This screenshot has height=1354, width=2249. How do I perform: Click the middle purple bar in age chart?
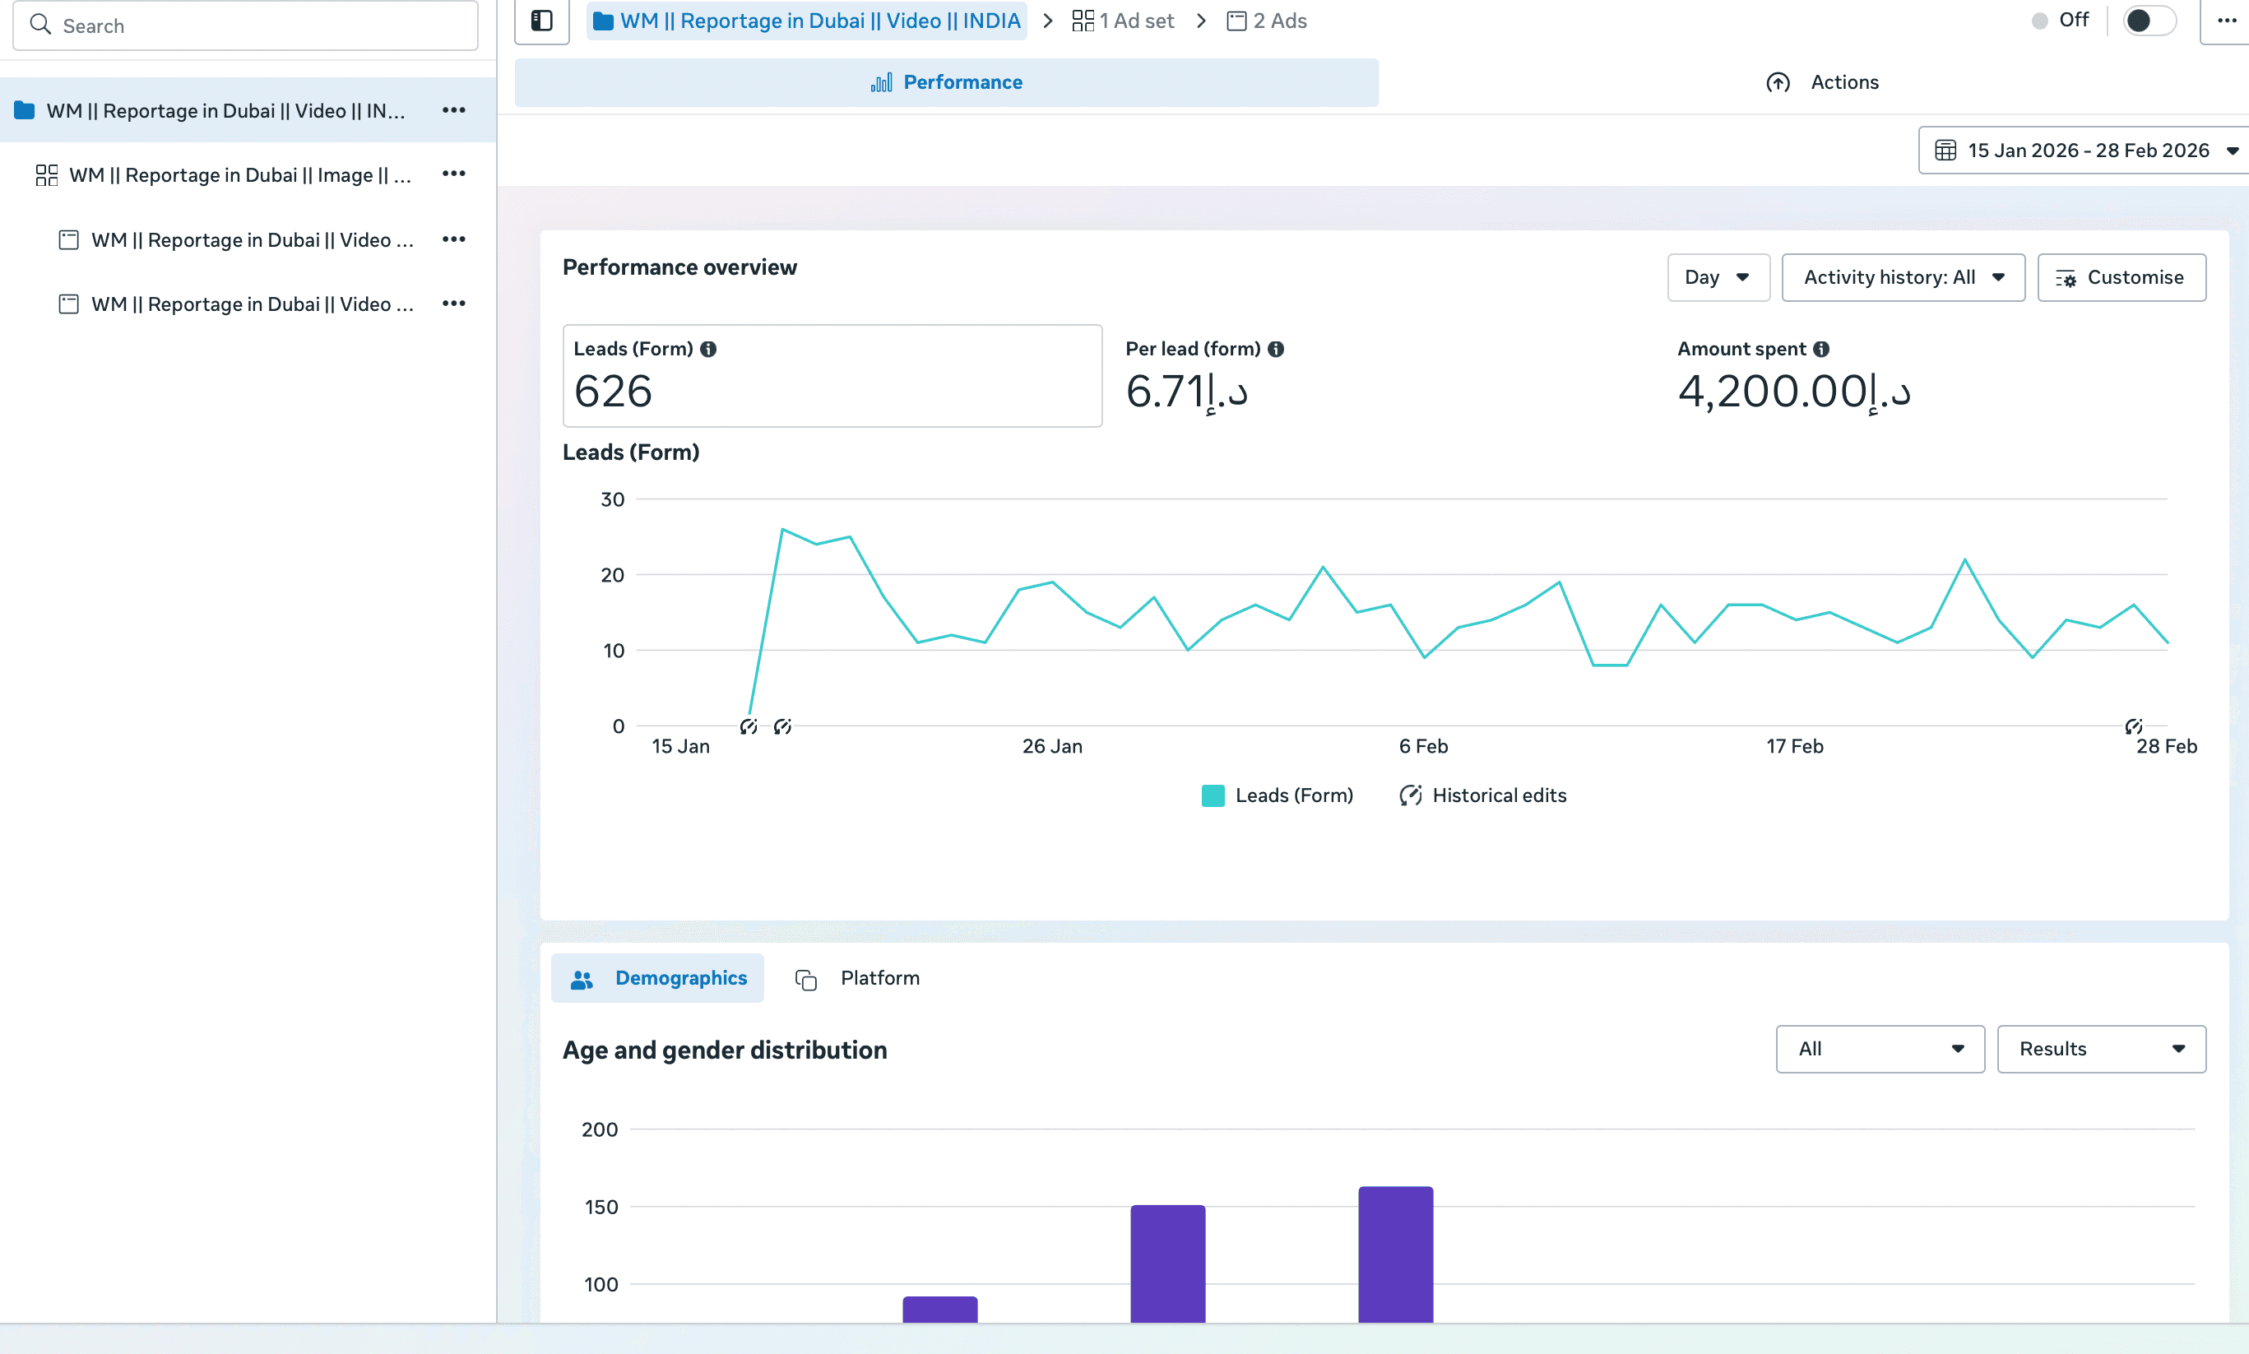tap(1168, 1264)
